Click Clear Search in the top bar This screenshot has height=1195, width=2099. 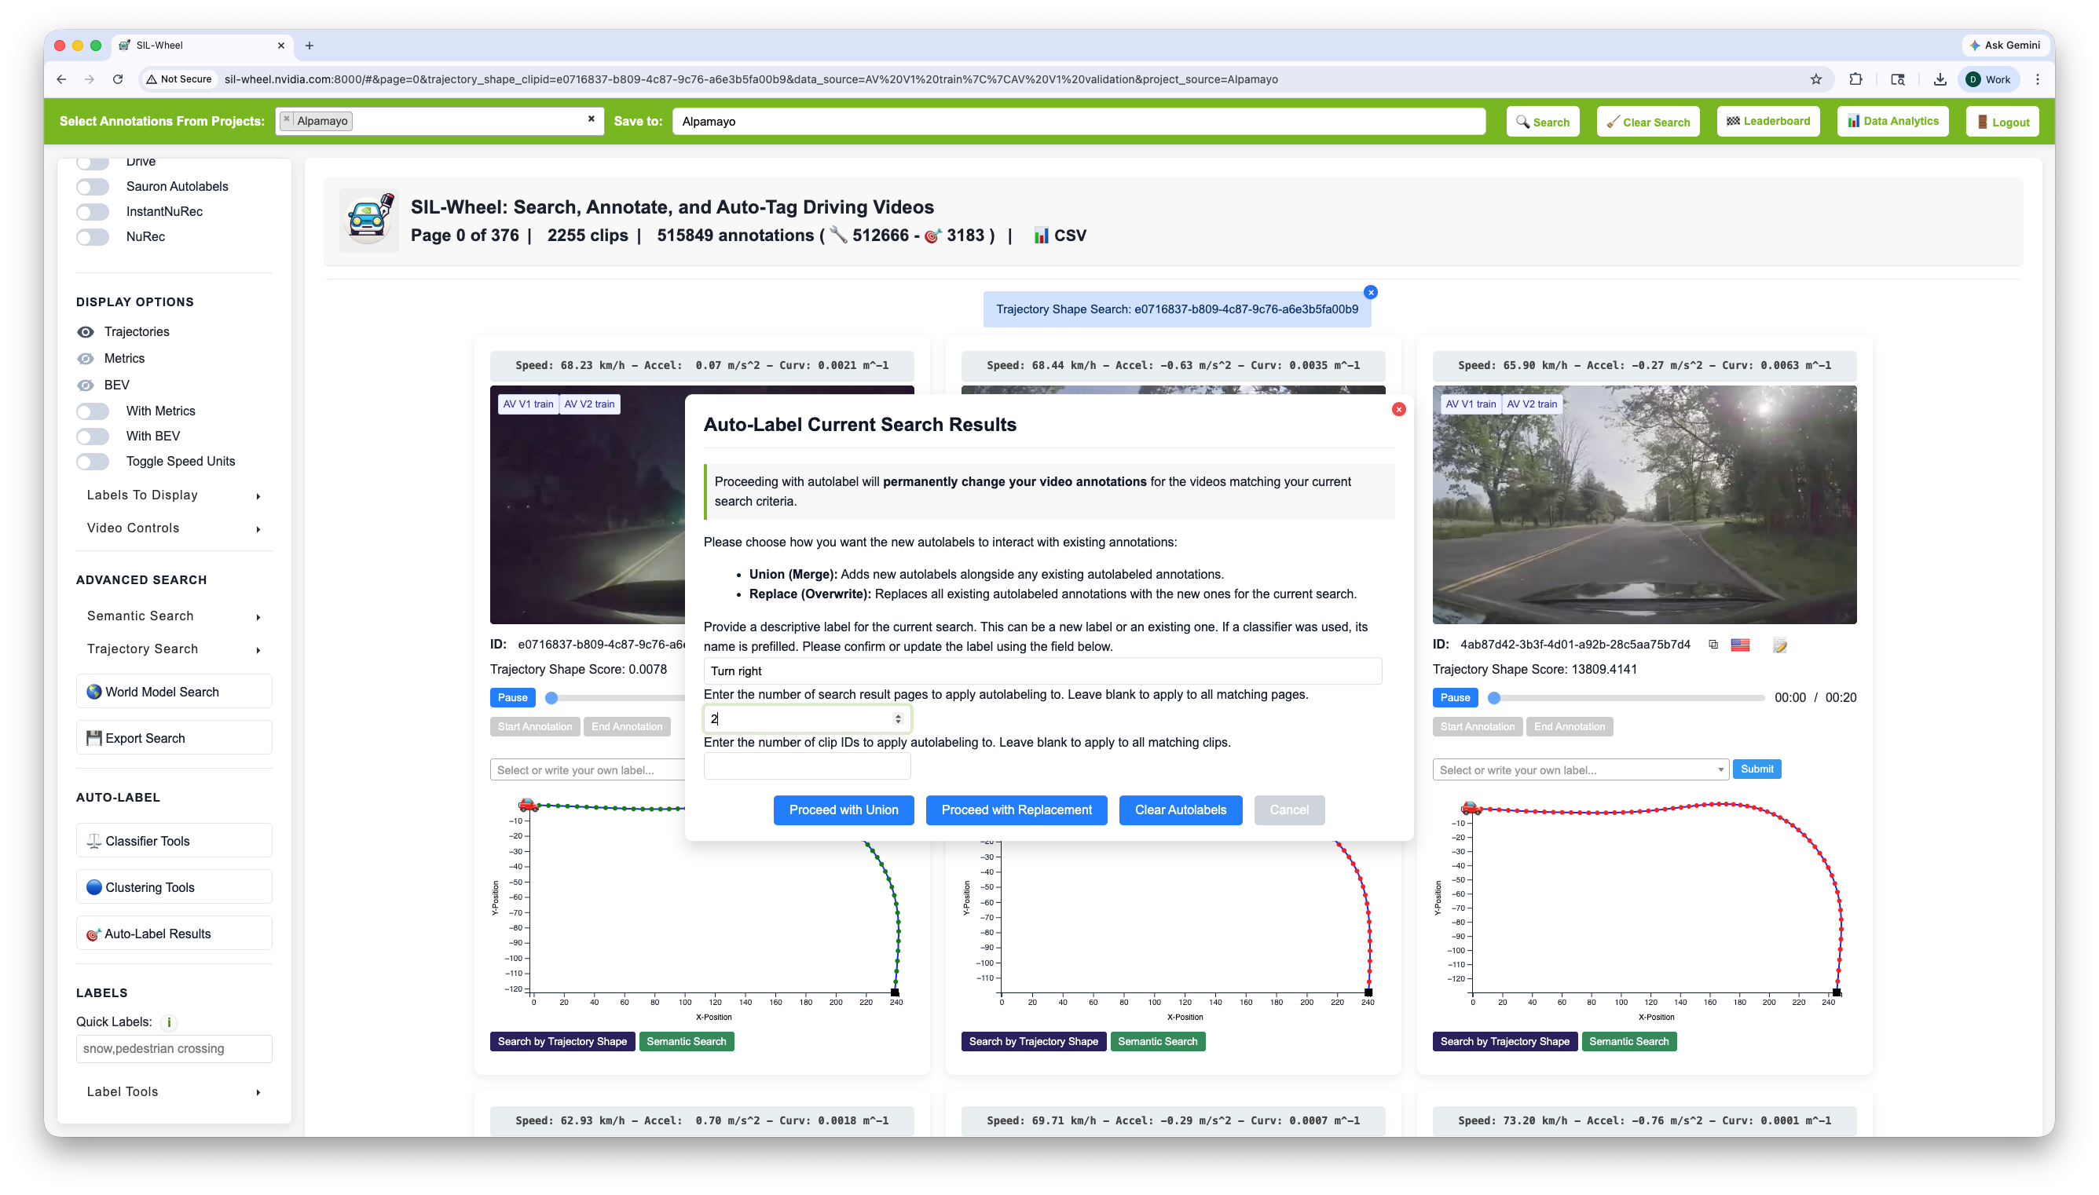pyautogui.click(x=1647, y=122)
